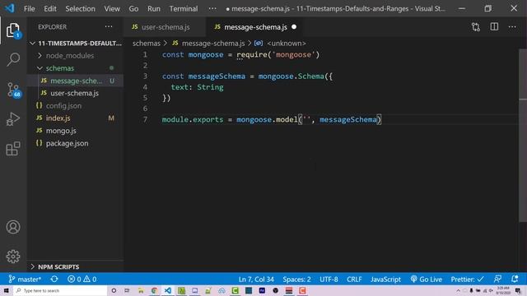The image size is (527, 296).
Task: Click the Visual Studio Code taskbar icon
Action: pyautogui.click(x=168, y=290)
